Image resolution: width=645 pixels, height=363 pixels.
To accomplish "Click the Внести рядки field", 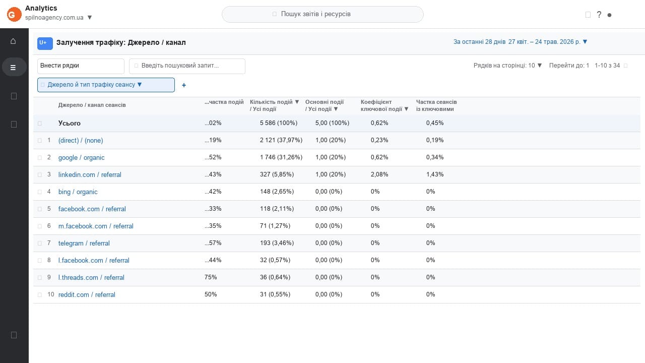I will (x=81, y=66).
